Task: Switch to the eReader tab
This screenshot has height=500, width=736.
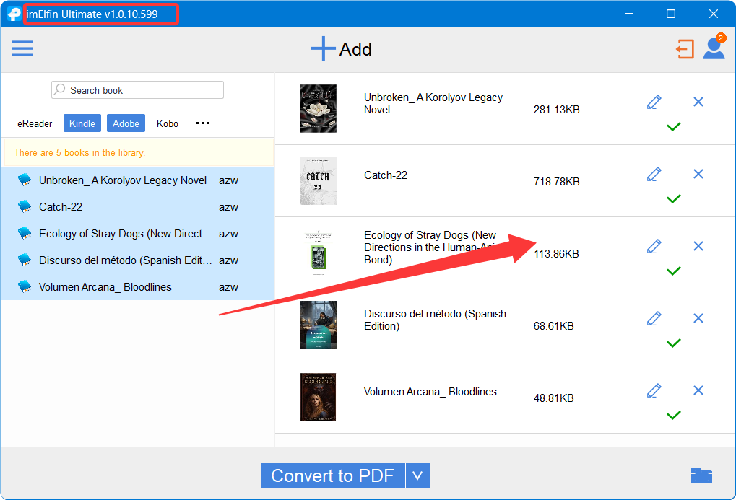Action: point(35,123)
